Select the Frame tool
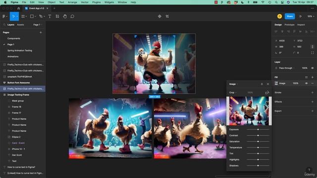The width and height of the screenshot is (317, 178). click(23, 16)
